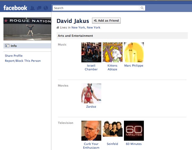This screenshot has width=192, height=150.
Task: Open the Seinfeld cast thumbnail
Action: pos(112,129)
